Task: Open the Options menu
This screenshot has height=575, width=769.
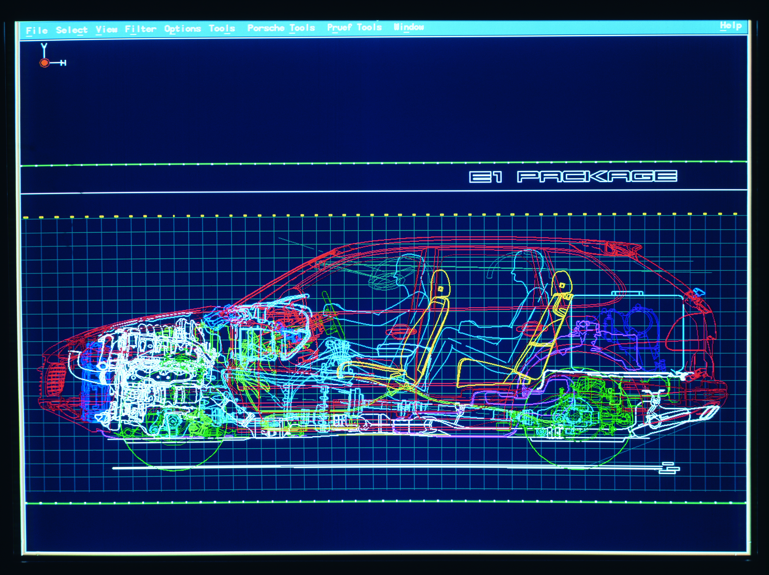Action: pos(182,29)
